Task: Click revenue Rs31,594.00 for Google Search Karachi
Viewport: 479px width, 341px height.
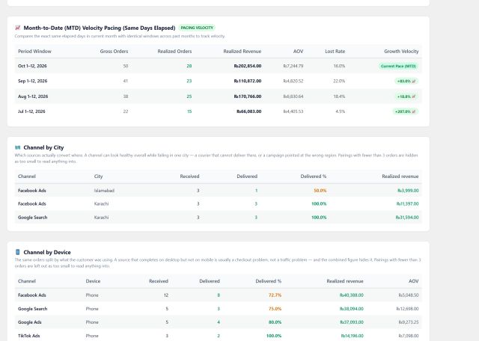Action: point(407,218)
